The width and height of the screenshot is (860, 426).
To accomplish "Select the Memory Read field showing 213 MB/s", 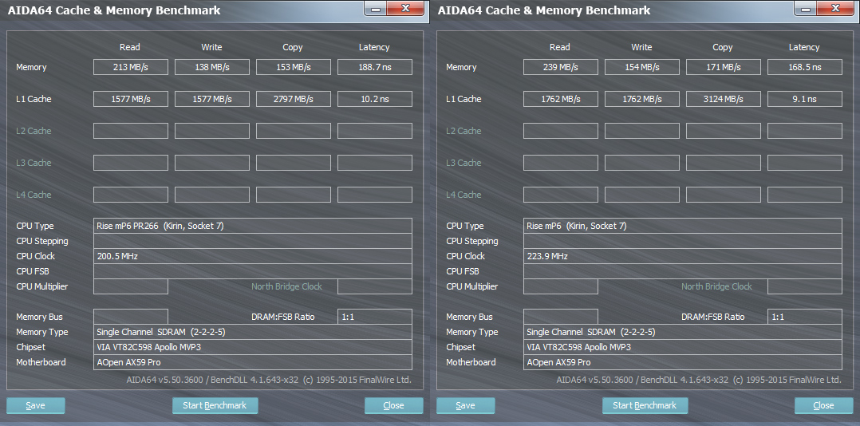I will tap(130, 67).
